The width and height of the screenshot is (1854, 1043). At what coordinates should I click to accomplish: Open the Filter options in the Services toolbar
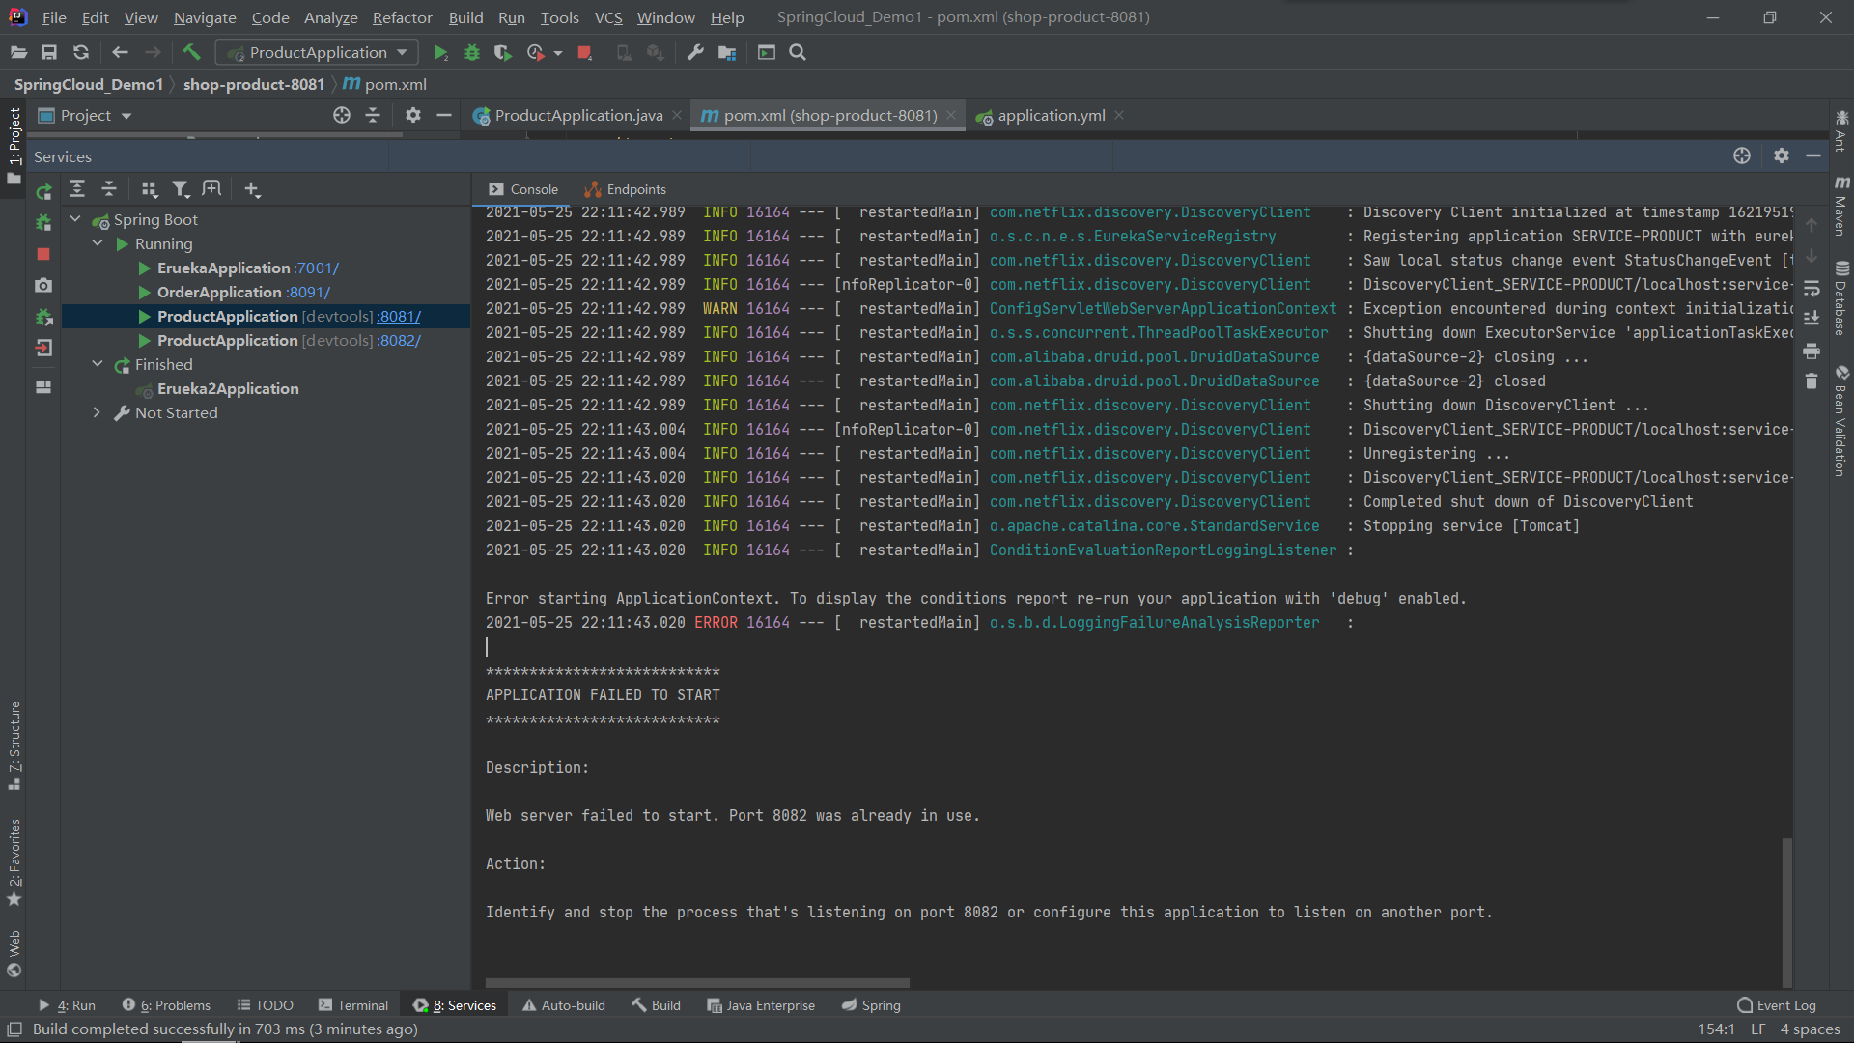pos(181,189)
